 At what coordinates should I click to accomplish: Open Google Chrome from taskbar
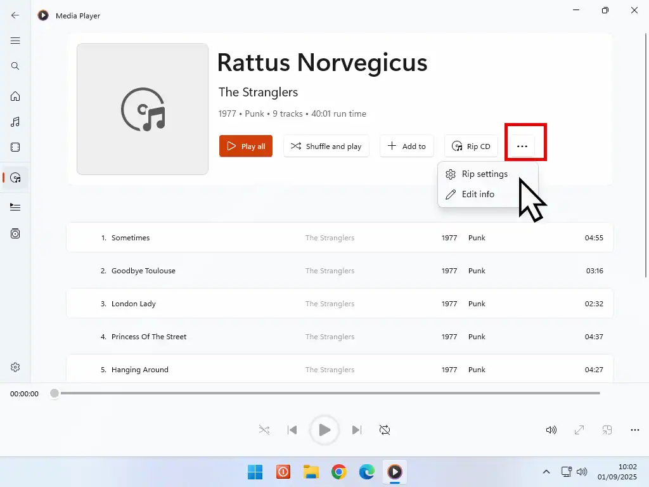coord(339,472)
